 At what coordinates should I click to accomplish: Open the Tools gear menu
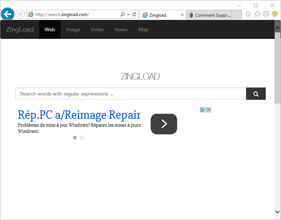[x=266, y=14]
